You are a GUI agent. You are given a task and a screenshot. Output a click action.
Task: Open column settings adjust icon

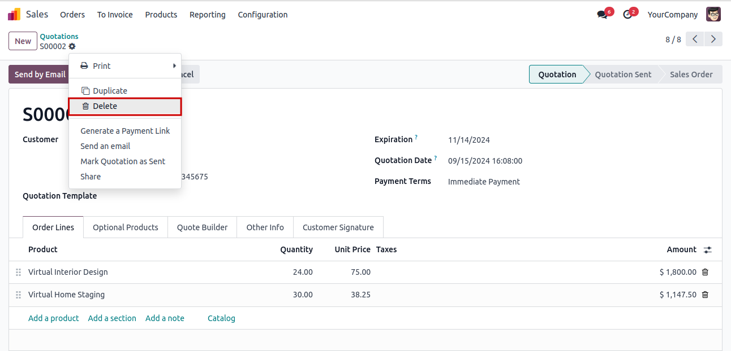tap(708, 249)
